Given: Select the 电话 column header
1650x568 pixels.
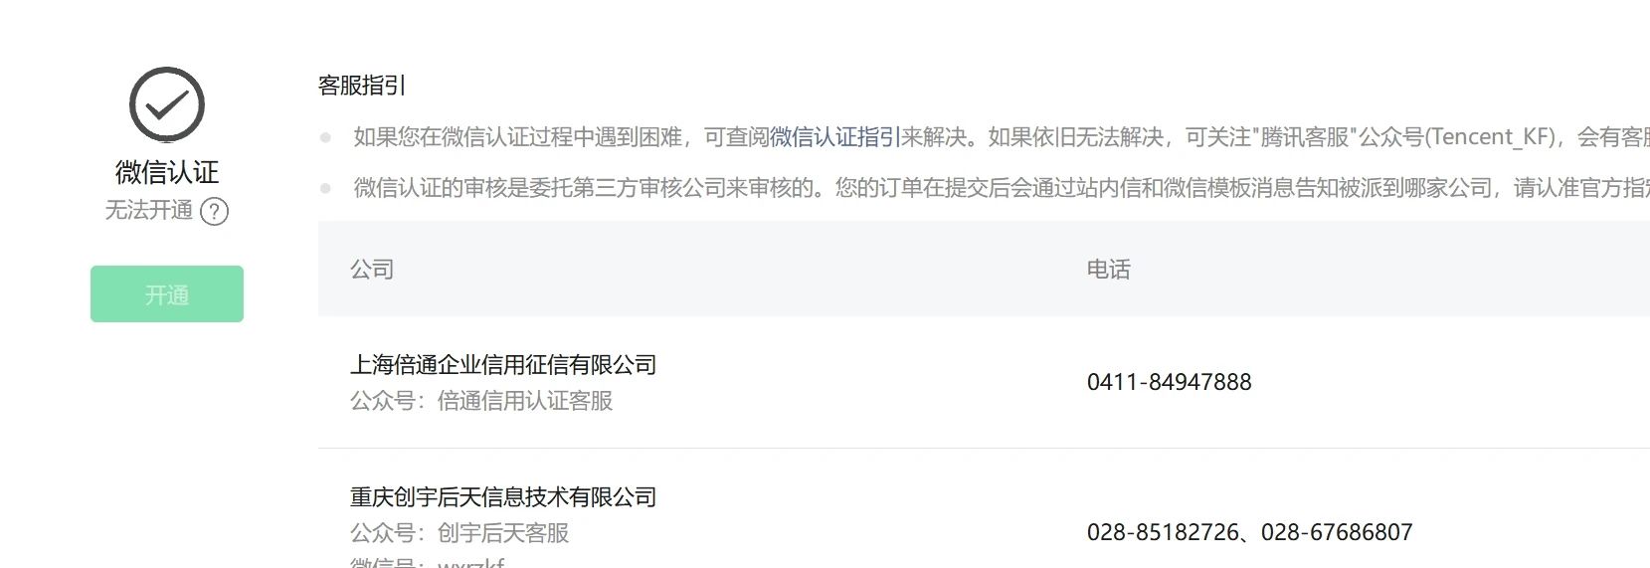Looking at the screenshot, I should coord(1109,269).
